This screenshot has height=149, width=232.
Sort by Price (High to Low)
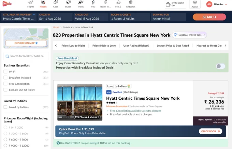104,46
